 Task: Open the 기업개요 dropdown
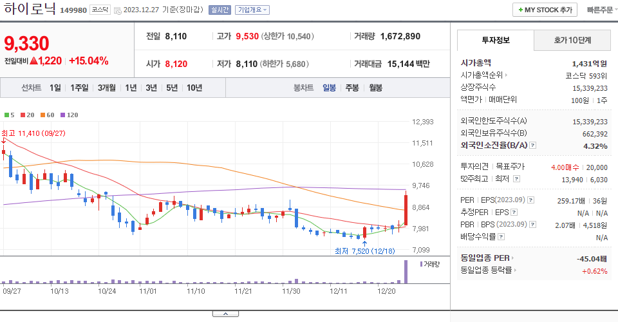252,10
